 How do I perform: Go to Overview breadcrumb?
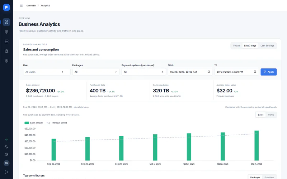[31, 6]
